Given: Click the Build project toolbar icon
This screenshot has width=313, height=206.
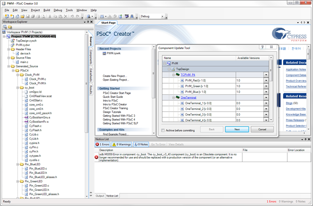Looking at the screenshot, I should [x=102, y=17].
